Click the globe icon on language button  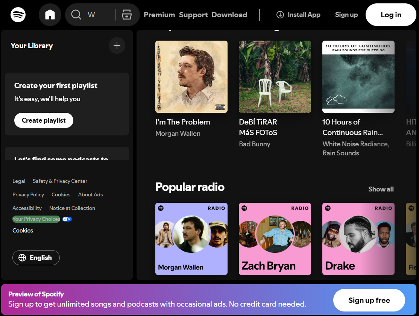pos(22,258)
